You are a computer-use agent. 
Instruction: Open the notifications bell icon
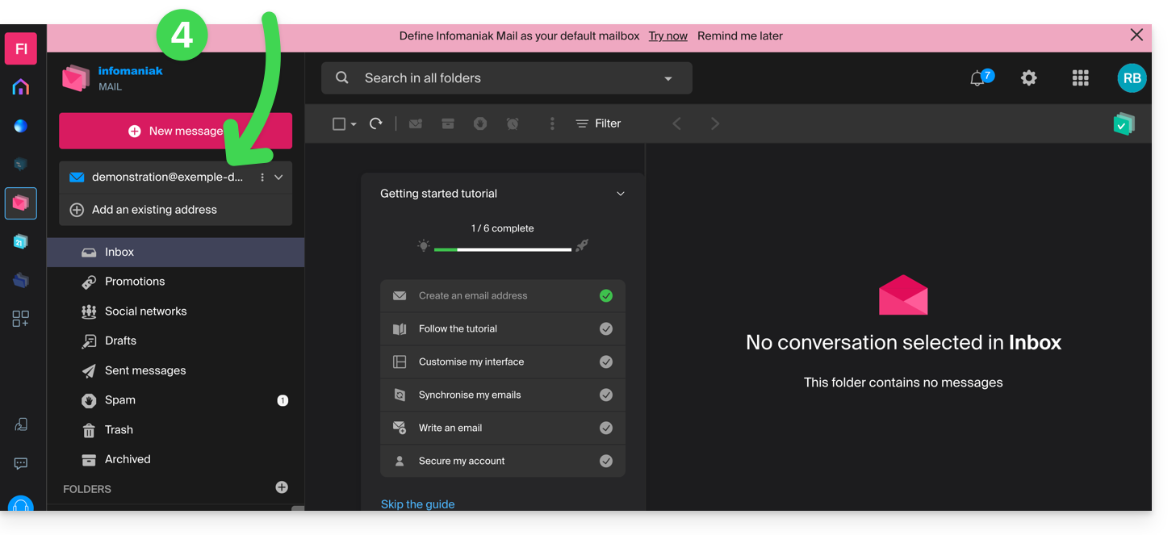click(x=977, y=78)
